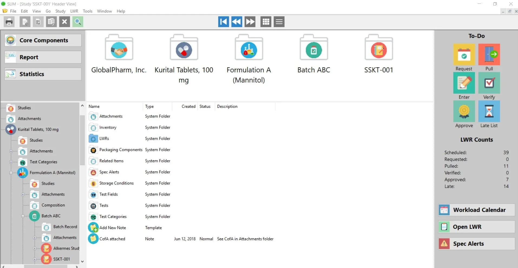The width and height of the screenshot is (518, 268).
Task: Open the Report panel button
Action: (43, 57)
